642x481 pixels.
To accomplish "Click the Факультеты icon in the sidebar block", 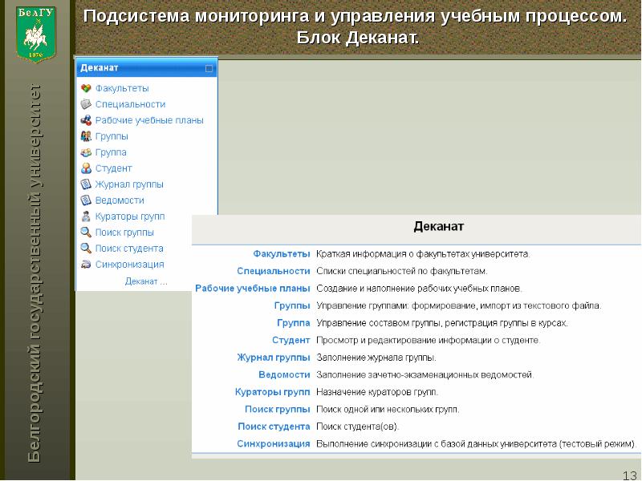I will [x=86, y=88].
